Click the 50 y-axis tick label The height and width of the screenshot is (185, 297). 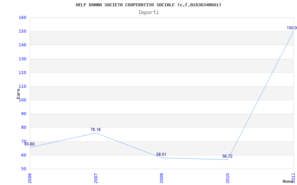[x=24, y=169]
